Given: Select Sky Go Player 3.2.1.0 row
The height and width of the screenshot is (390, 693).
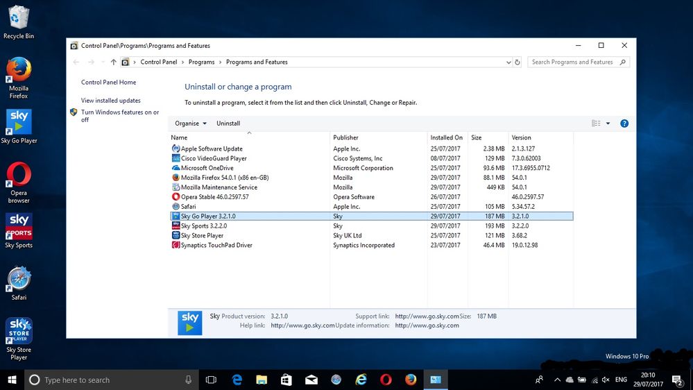Looking at the screenshot, I should [372, 217].
